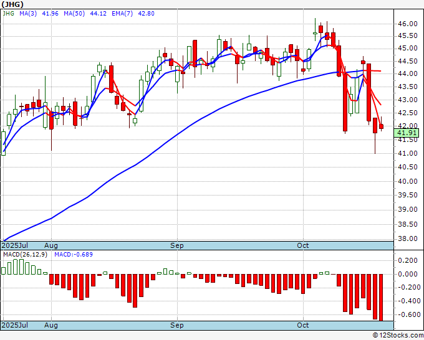Click the EMA(7) value 42.80
This screenshot has width=424, height=340.
click(x=147, y=14)
